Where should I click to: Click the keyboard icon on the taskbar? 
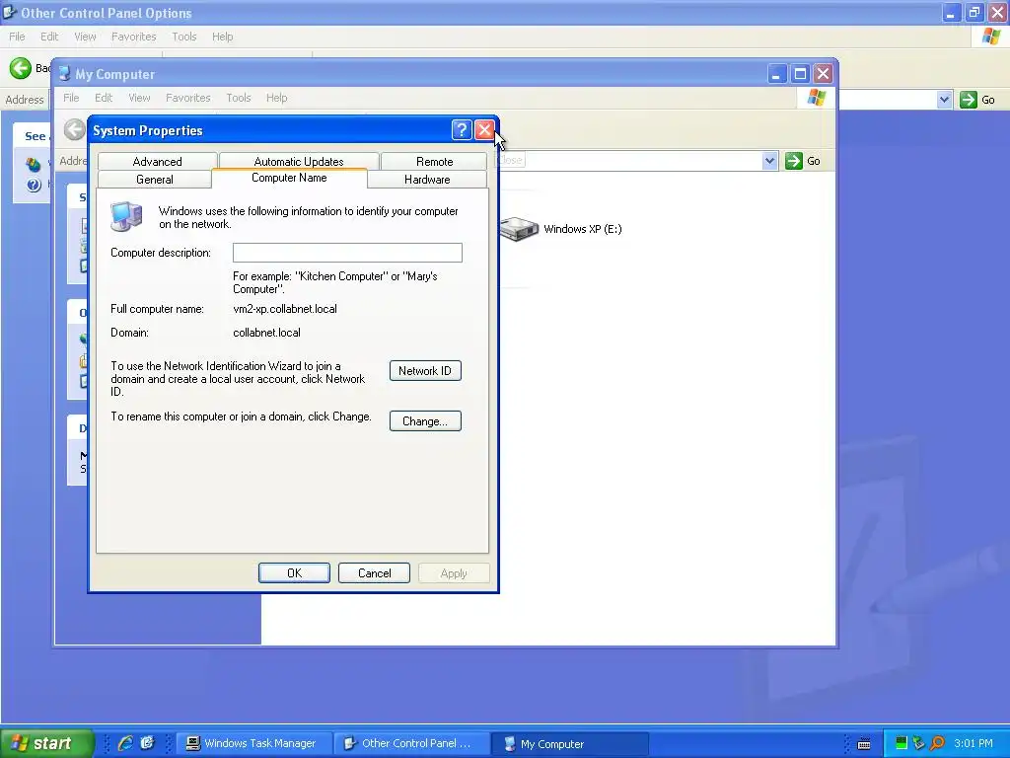point(864,744)
